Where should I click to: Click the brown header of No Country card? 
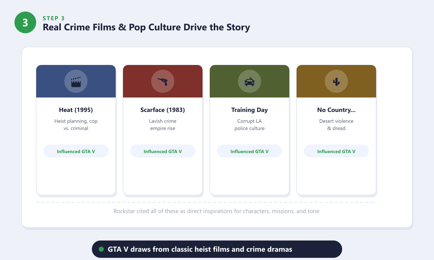(x=336, y=81)
